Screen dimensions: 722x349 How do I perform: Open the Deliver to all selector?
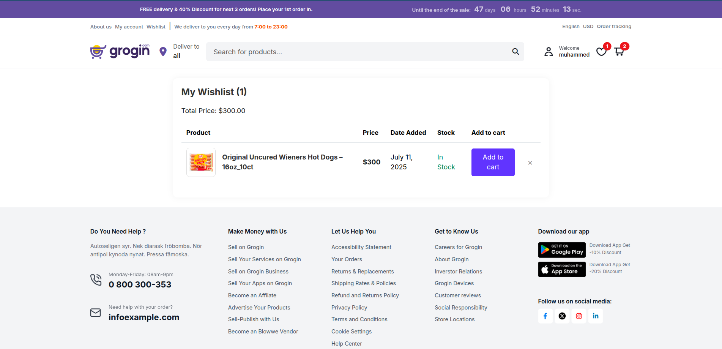[186, 51]
